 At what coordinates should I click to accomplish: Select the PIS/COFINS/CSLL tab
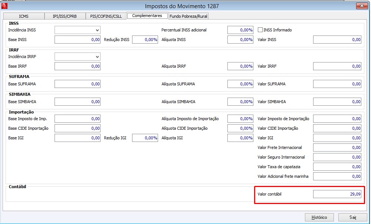pos(106,16)
